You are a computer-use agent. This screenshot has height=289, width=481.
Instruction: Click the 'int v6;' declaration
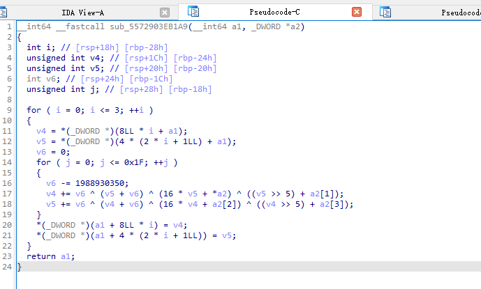43,79
